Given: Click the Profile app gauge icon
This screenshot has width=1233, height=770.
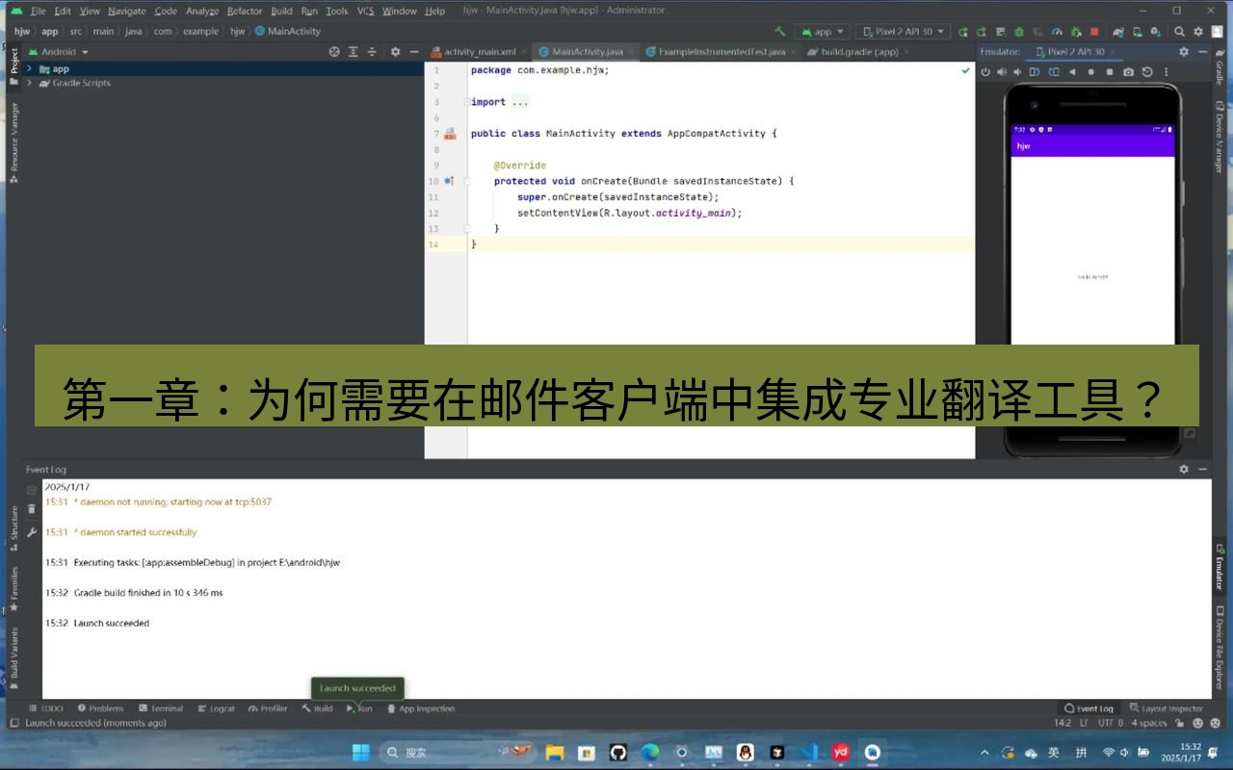Looking at the screenshot, I should [1057, 31].
